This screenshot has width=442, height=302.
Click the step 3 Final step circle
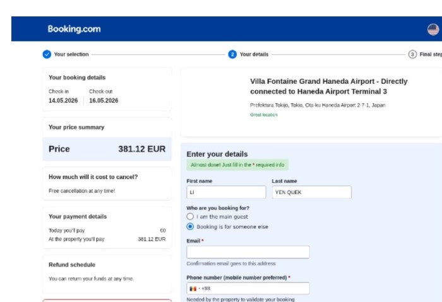point(412,54)
